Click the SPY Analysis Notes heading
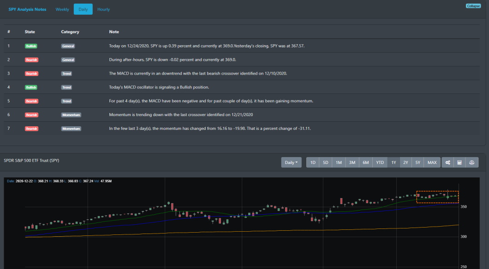The width and height of the screenshot is (489, 269). click(27, 9)
